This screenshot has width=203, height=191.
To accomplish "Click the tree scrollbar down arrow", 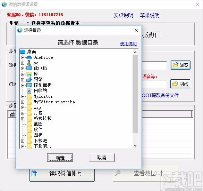I will tap(135, 146).
